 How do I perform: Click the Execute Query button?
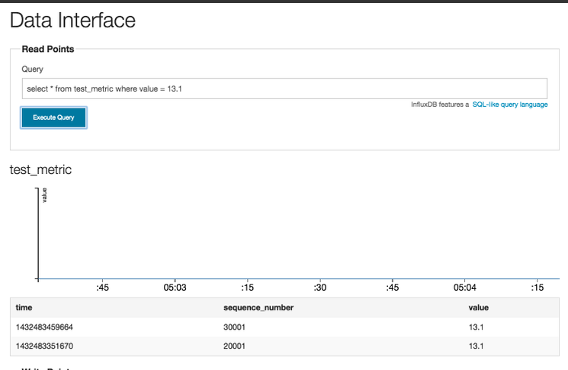[53, 117]
